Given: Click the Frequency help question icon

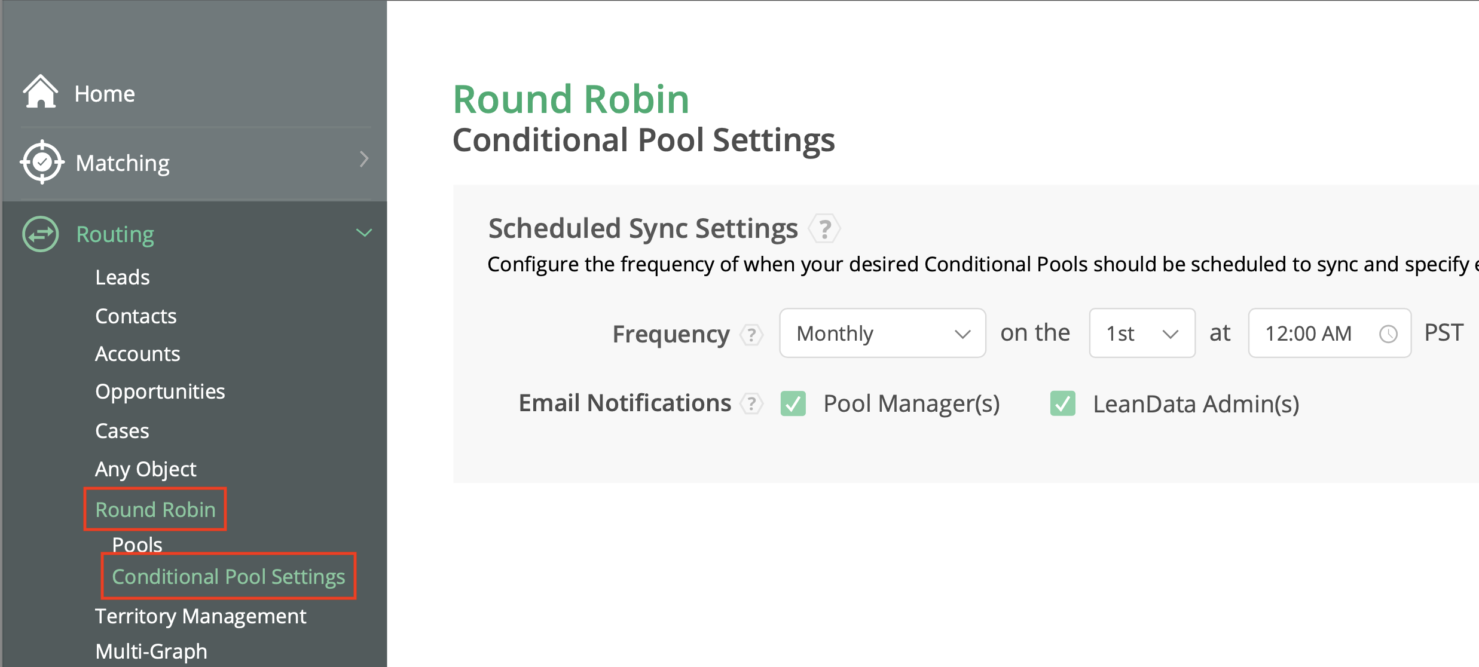Looking at the screenshot, I should pyautogui.click(x=751, y=335).
